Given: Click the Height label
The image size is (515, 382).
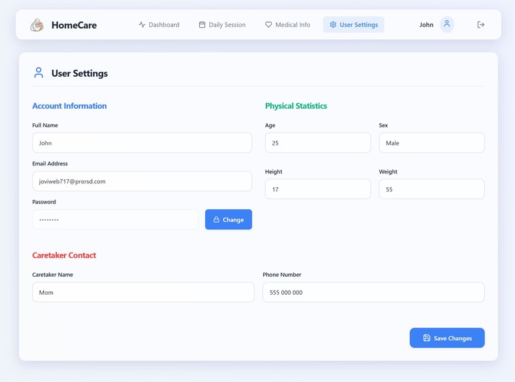Looking at the screenshot, I should click(274, 171).
